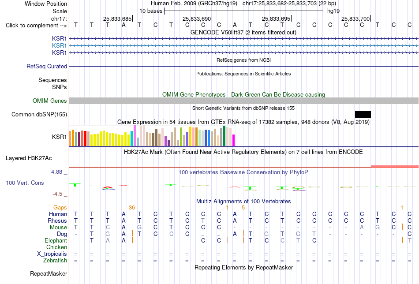Click the SNPs publications track label
The image size is (419, 284).
(60, 87)
